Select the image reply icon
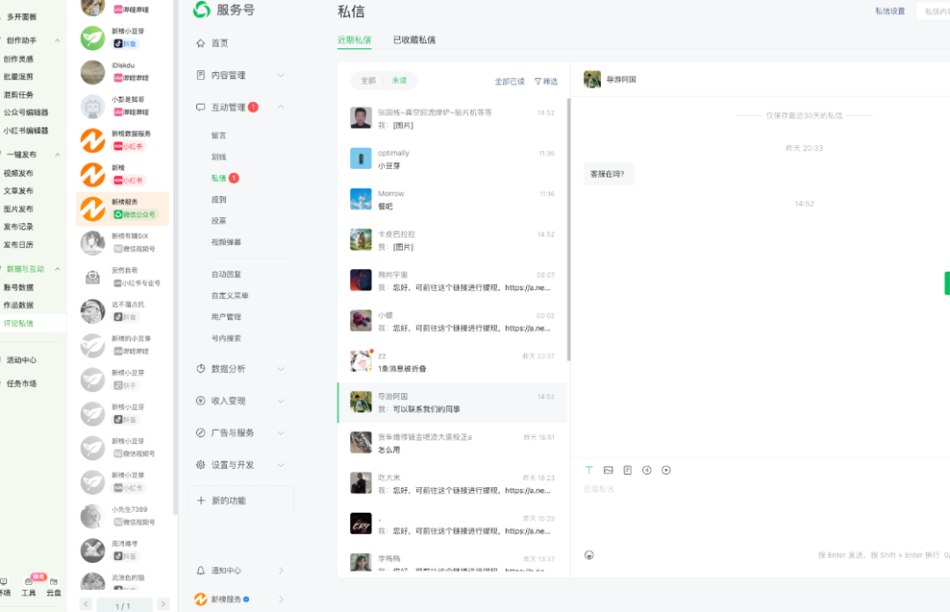950x612 pixels. (x=609, y=470)
